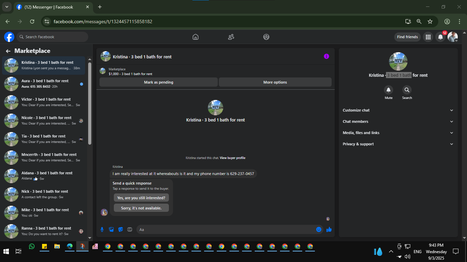
Task: Click the Chrome profile avatar icon
Action: coord(447,21)
